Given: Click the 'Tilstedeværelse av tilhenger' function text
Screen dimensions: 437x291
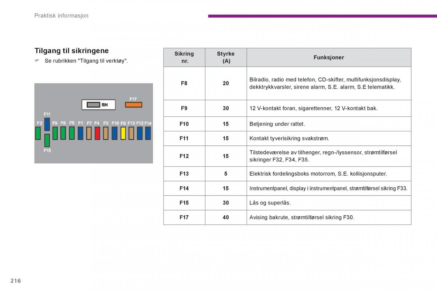Looking at the screenshot, I should pos(323,156).
